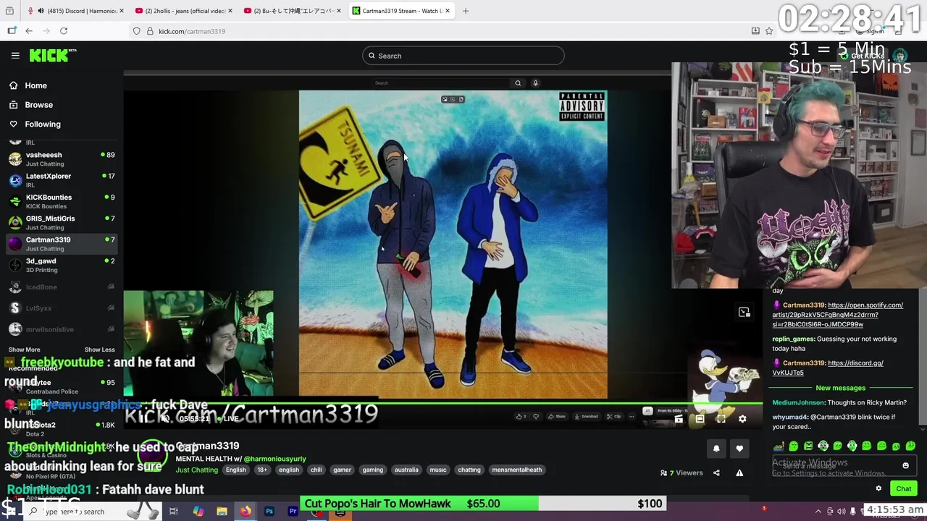The width and height of the screenshot is (927, 521).
Task: Send message with Chat button
Action: coord(904,489)
